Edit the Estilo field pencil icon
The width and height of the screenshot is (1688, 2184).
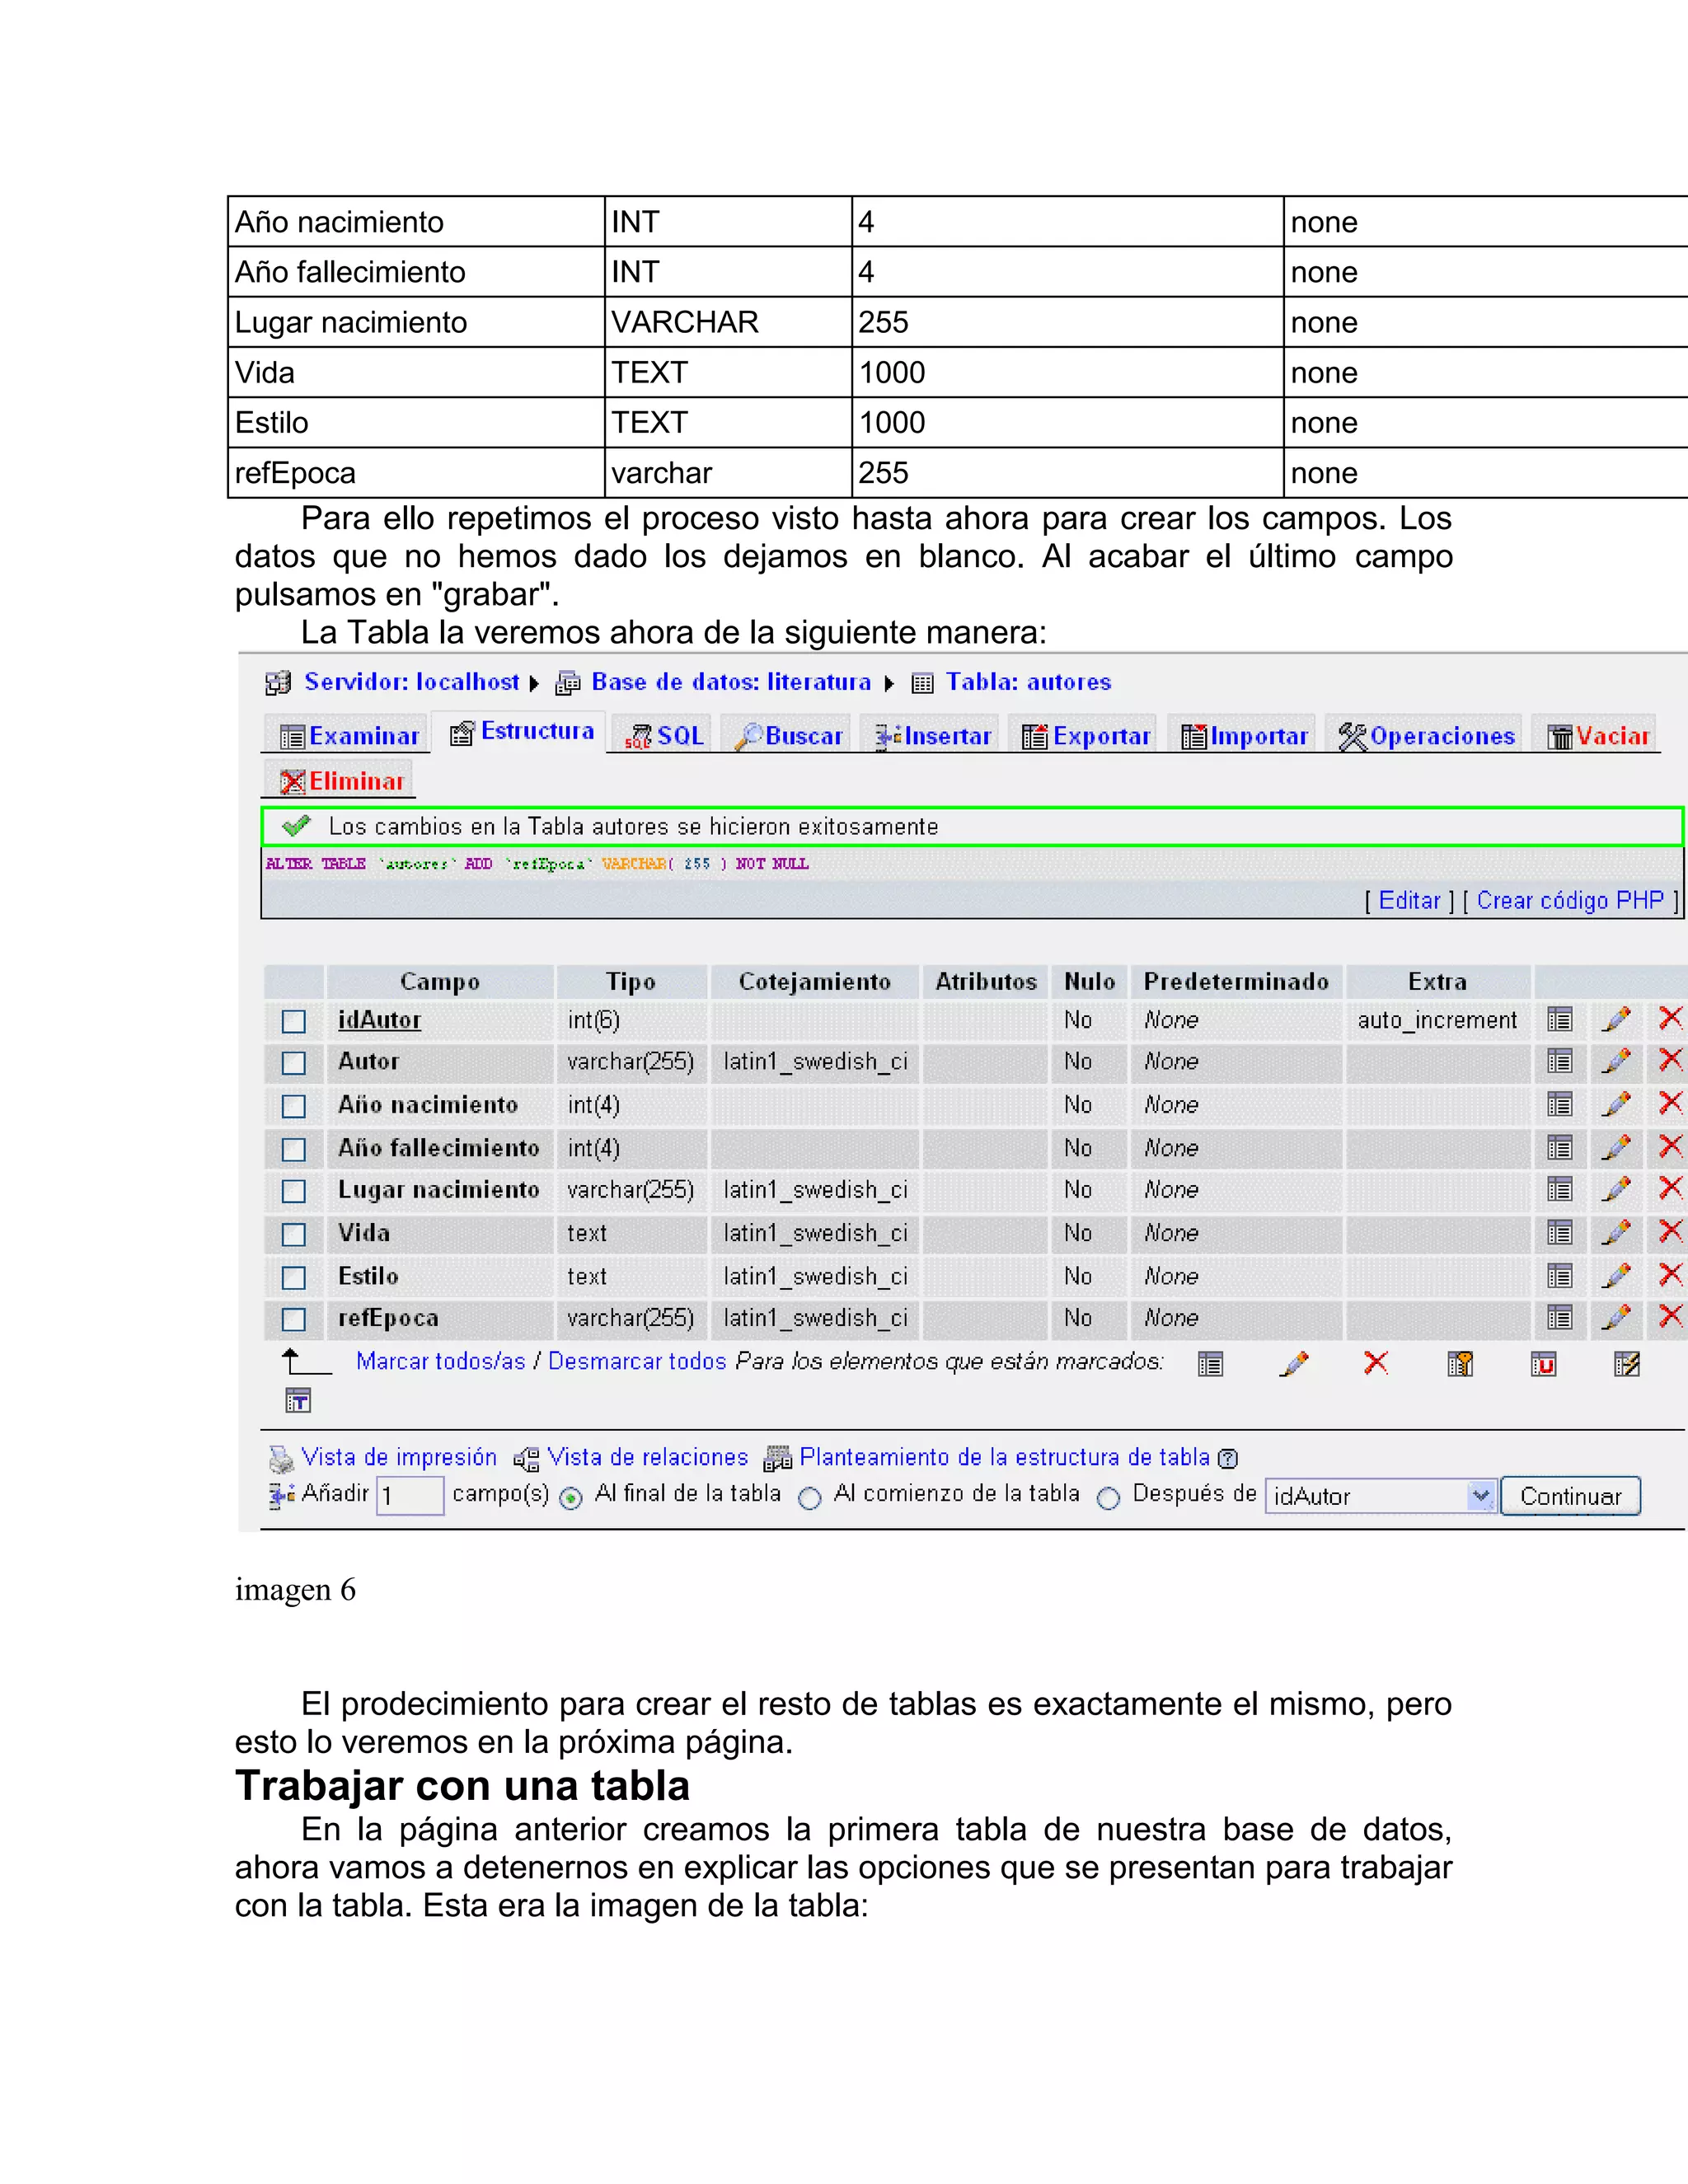(x=1616, y=1275)
